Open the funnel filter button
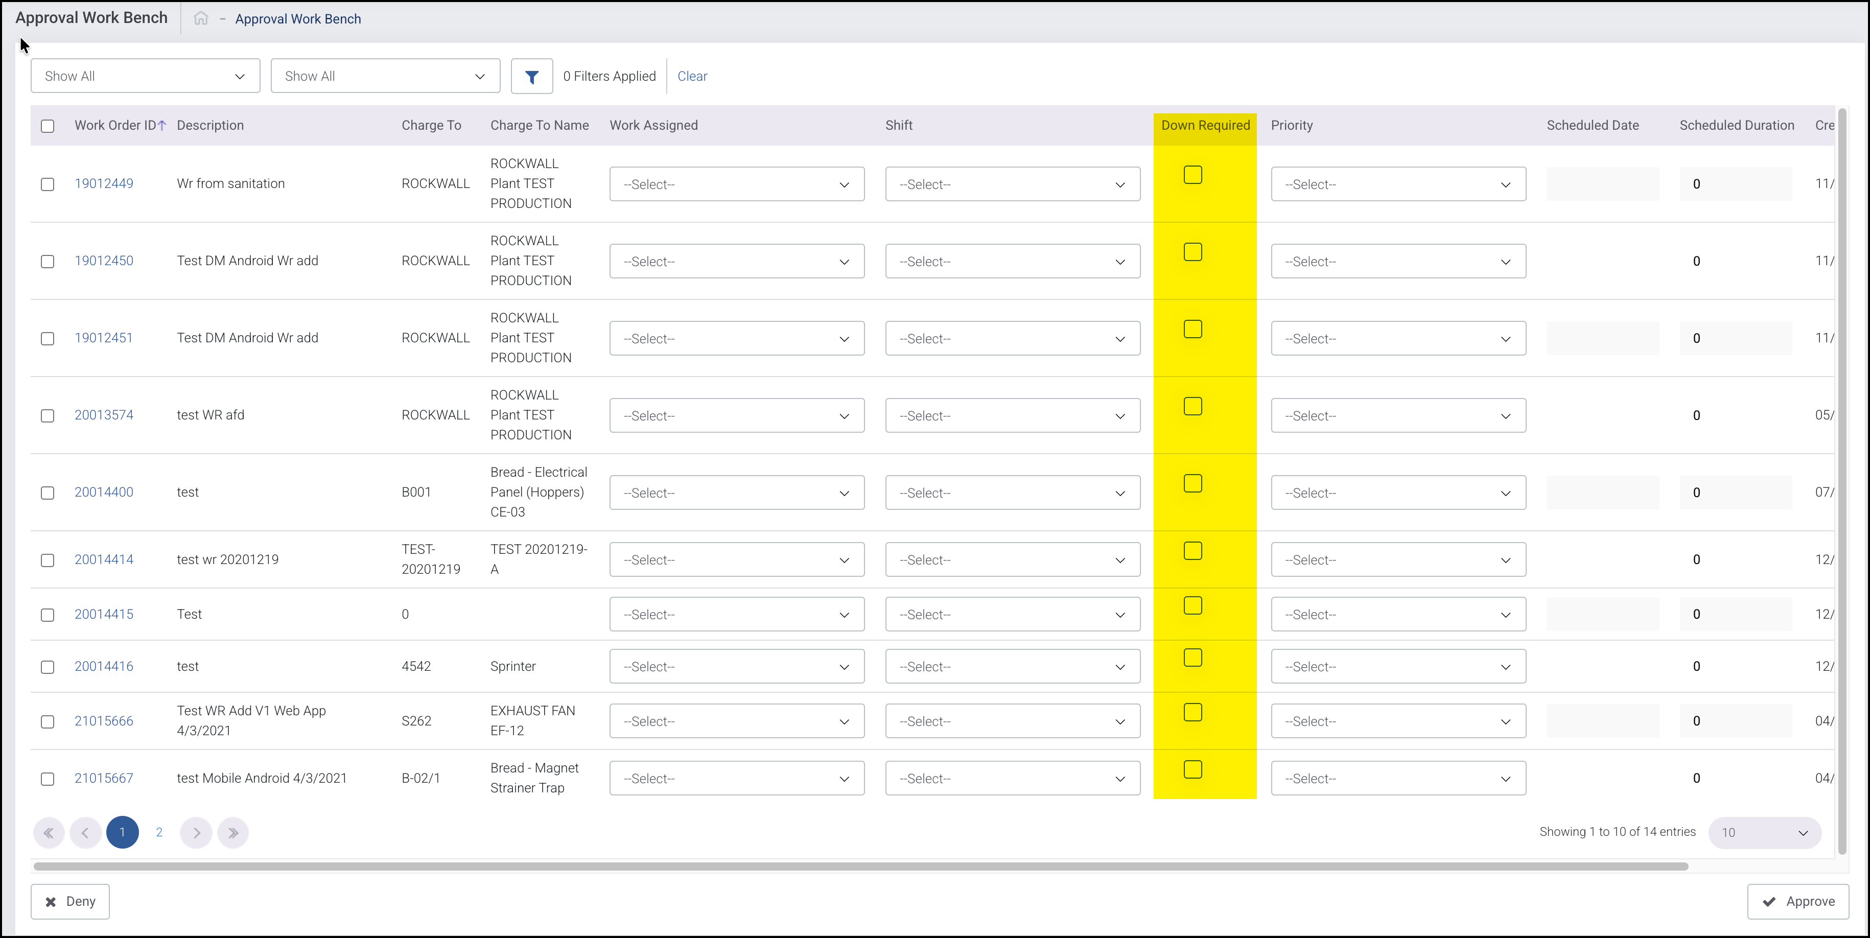This screenshot has height=938, width=1870. click(531, 76)
